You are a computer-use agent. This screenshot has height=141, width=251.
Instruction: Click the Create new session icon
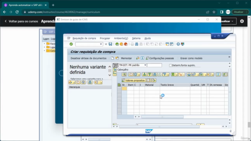coord(167,44)
